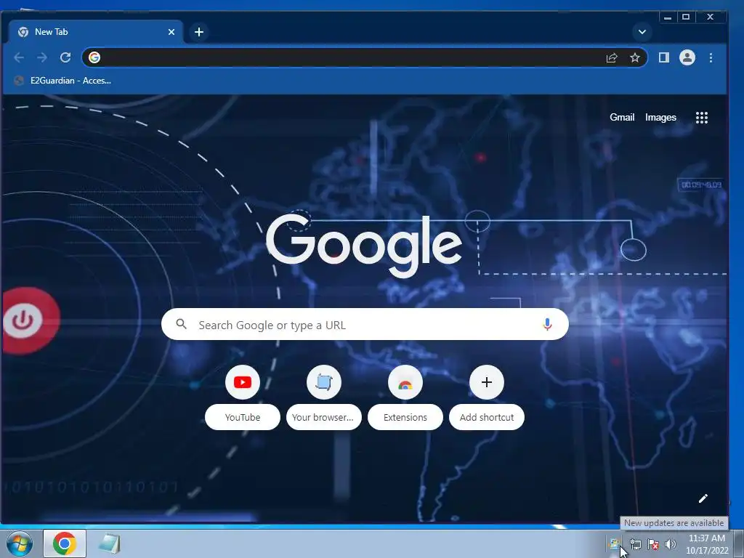Open the Action Center flag icon
The height and width of the screenshot is (558, 744).
653,544
